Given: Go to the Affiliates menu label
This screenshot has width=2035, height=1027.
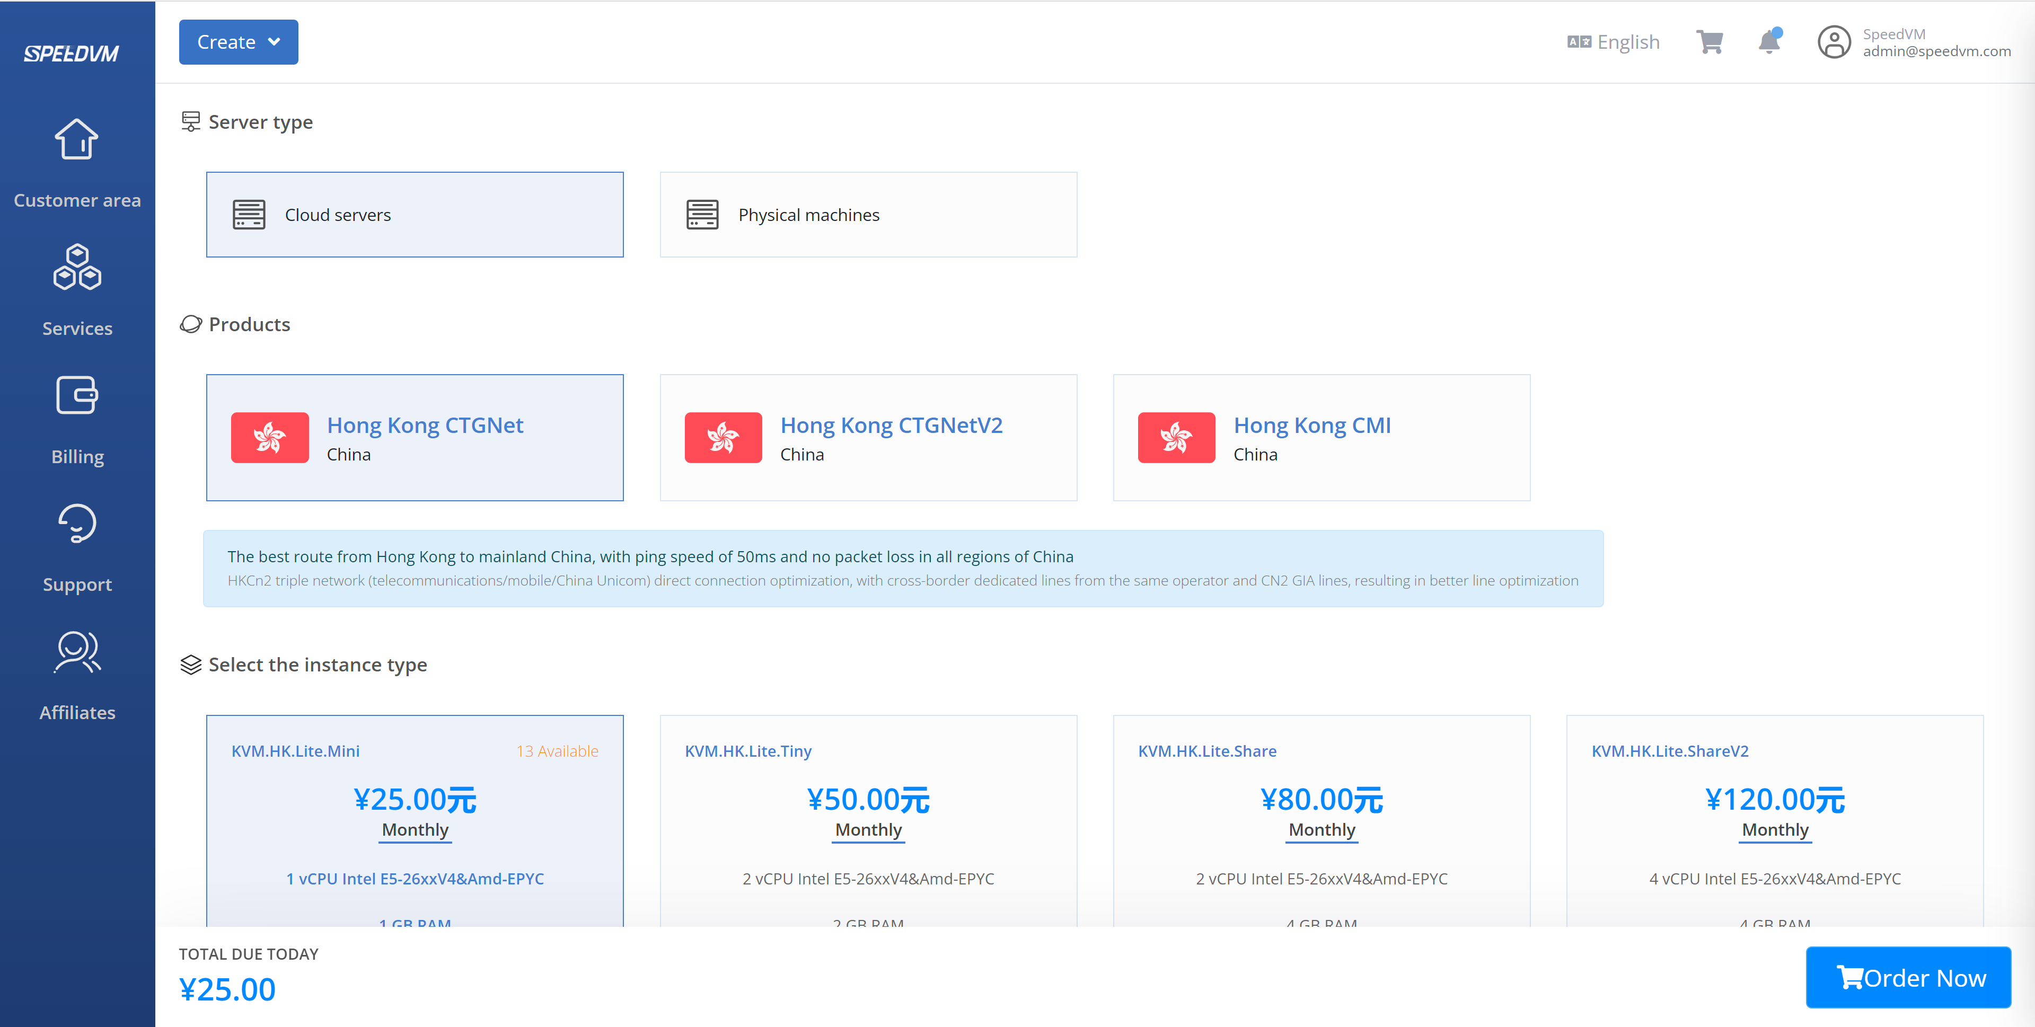Looking at the screenshot, I should point(77,713).
